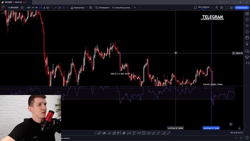This screenshot has height=141, width=250.
Task: Select the zigzag path tool
Action: (139, 133)
